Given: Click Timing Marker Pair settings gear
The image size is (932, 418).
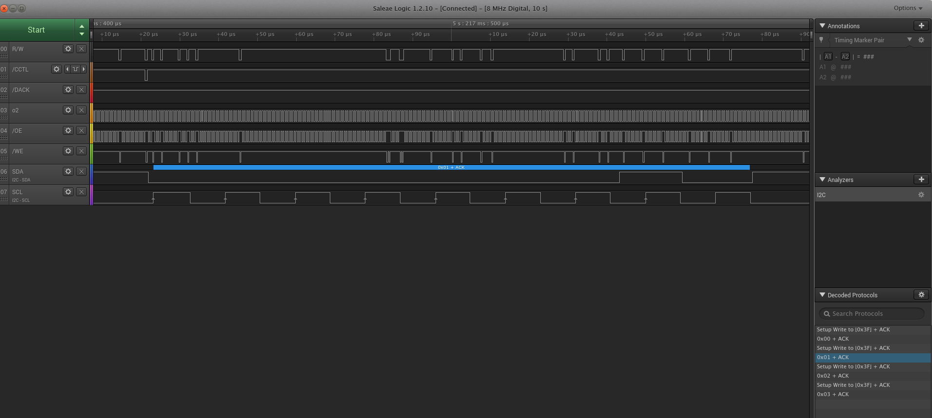Looking at the screenshot, I should point(921,40).
